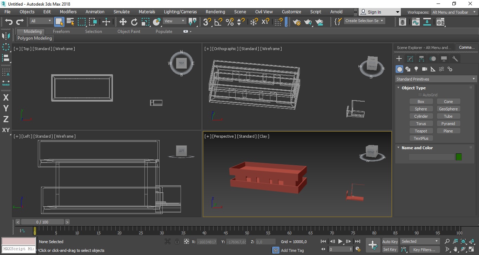Open Curve Editor icon
The width and height of the screenshot is (479, 255).
tap(416, 22)
